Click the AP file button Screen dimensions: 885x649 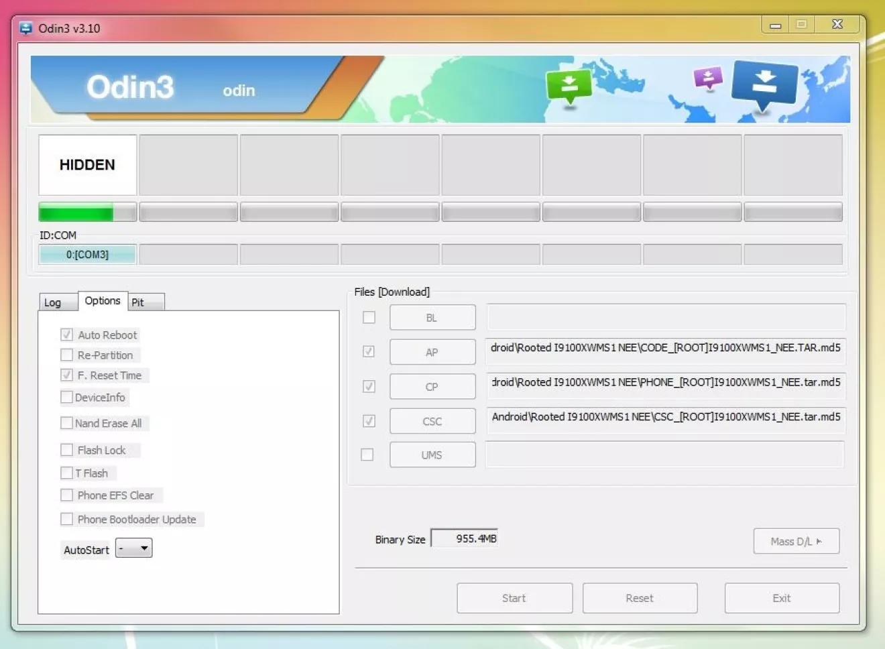click(432, 352)
